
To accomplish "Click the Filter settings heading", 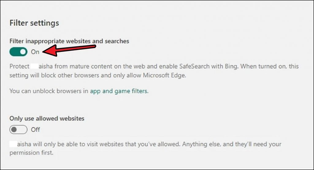I will coord(34,23).
